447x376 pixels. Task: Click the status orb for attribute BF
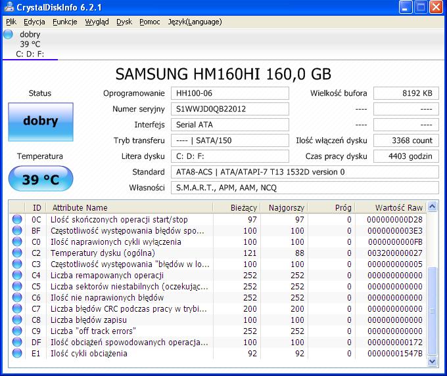click(x=17, y=230)
